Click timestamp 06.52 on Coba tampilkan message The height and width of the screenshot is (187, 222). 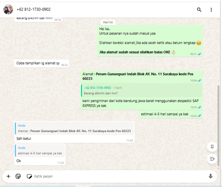click(x=64, y=65)
